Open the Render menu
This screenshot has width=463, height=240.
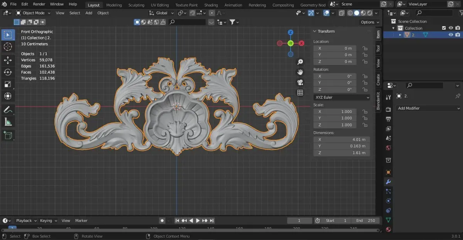[39, 4]
